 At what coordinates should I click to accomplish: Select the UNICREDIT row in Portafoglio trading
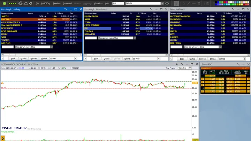[x=41, y=19]
